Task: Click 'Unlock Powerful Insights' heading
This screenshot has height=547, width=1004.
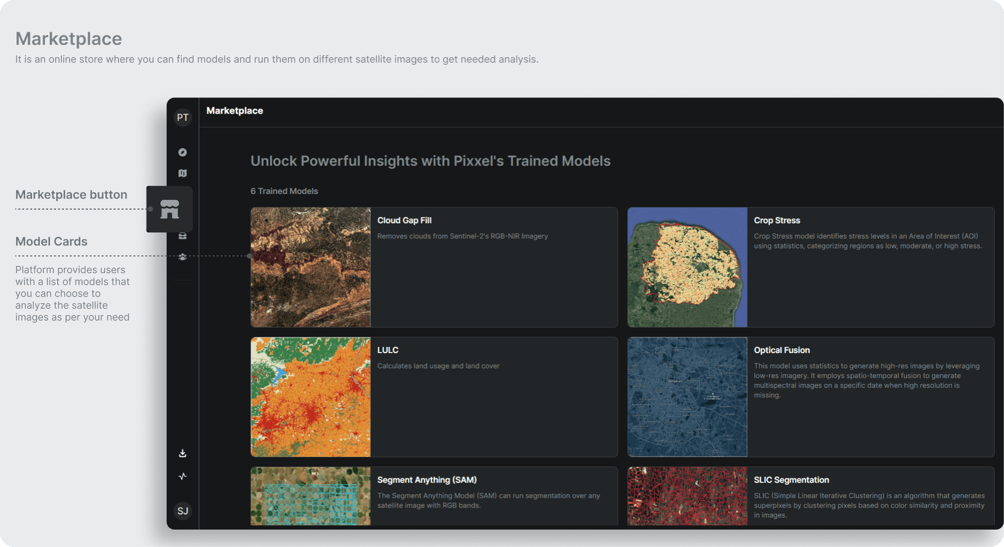Action: (430, 161)
